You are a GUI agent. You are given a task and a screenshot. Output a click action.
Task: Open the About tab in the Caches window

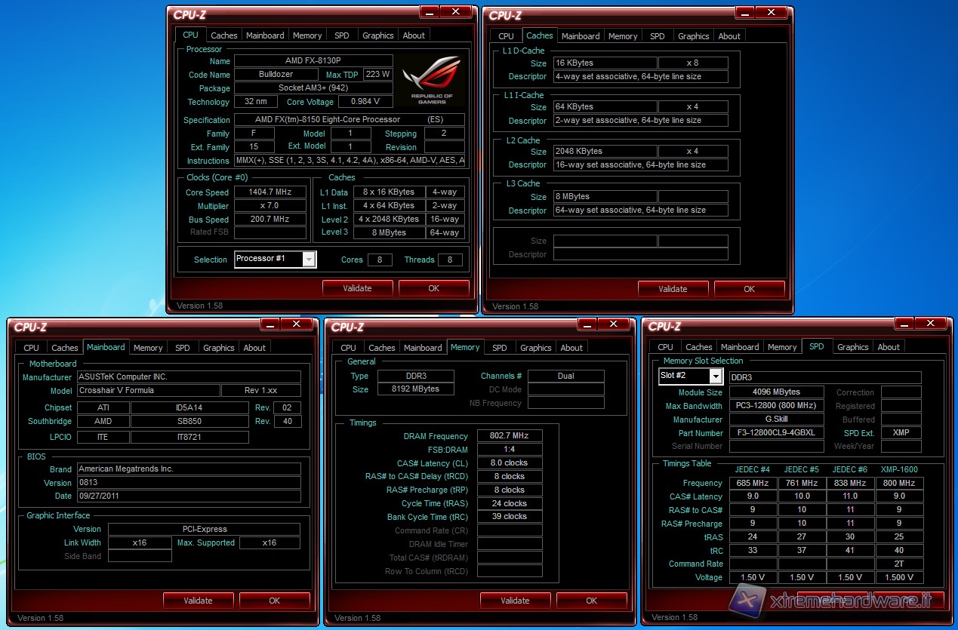point(729,36)
